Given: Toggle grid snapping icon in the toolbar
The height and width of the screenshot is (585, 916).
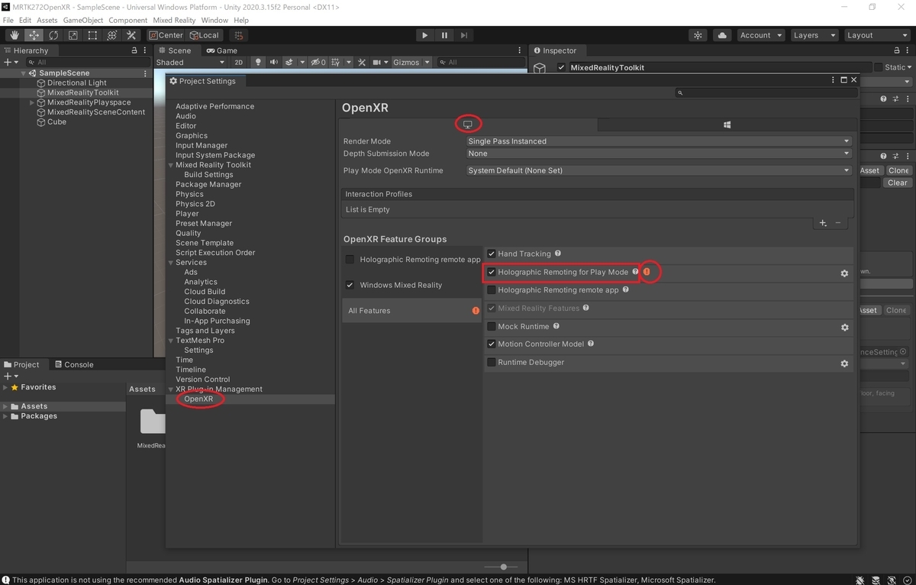Looking at the screenshot, I should tap(239, 35).
